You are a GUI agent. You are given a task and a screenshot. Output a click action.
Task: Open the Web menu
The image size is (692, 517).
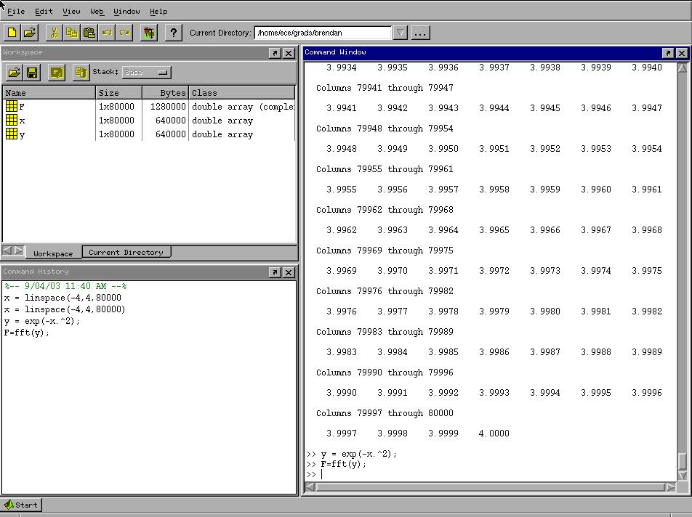coord(97,12)
